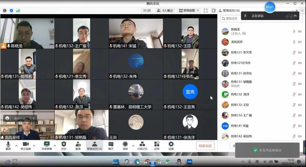Click the Windows Start button in taskbar
The height and width of the screenshot is (167, 306).
(115, 162)
